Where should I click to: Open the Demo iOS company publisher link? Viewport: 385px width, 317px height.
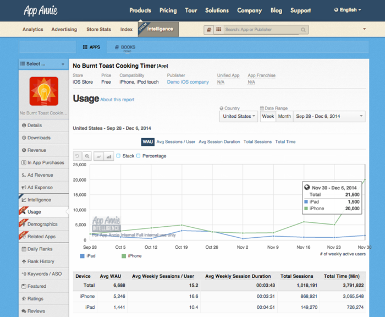188,82
